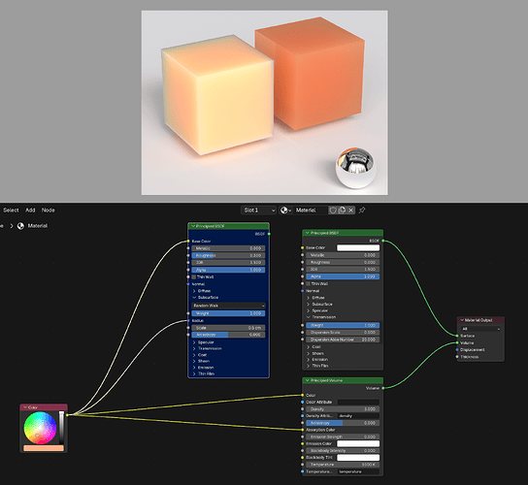Open the Random Walk subsurface method dropdown
Screen dimensions: 528x485
[x=228, y=306]
